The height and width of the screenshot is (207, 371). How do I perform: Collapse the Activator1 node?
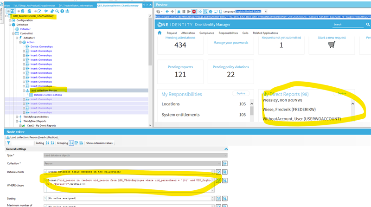[17, 38]
